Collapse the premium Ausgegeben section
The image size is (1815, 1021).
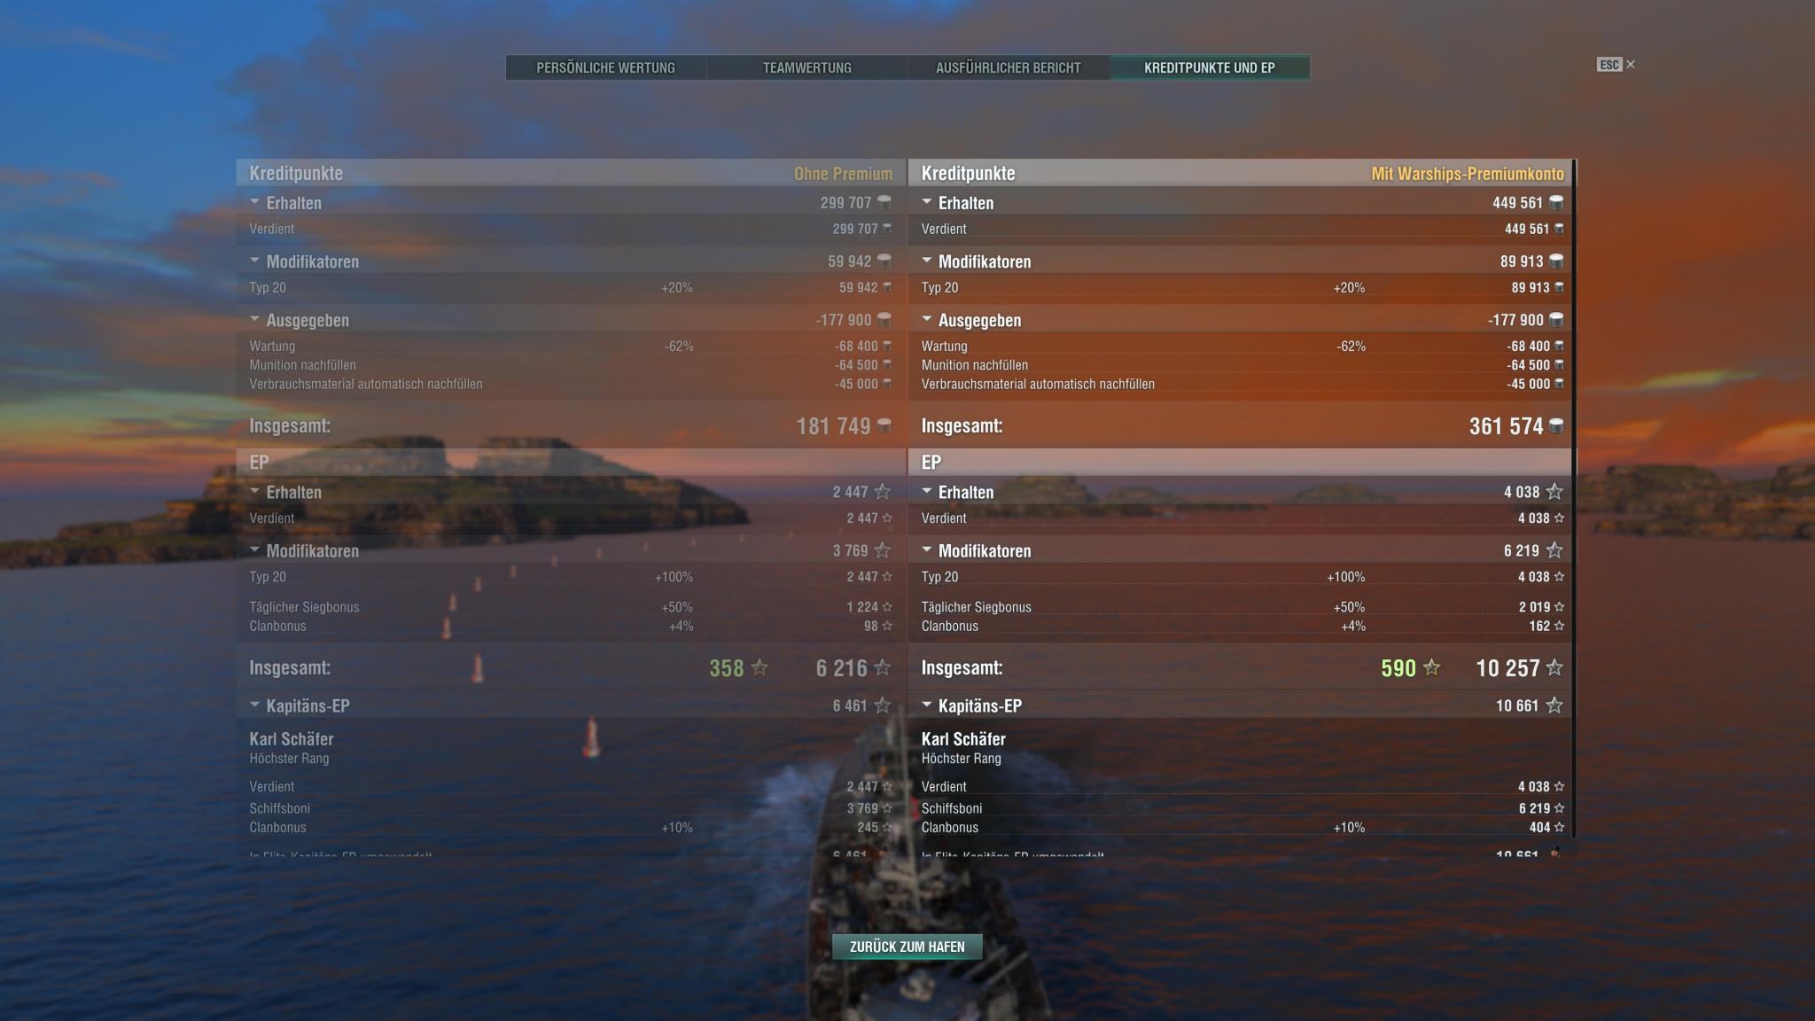click(927, 319)
